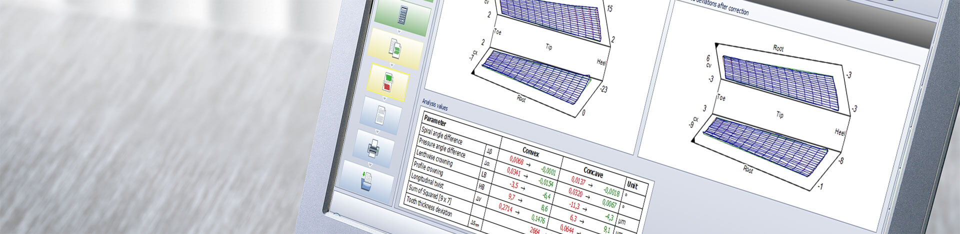Image resolution: width=960 pixels, height=234 pixels.
Task: Click the green convex value 0,1476
Action: pyautogui.click(x=538, y=218)
